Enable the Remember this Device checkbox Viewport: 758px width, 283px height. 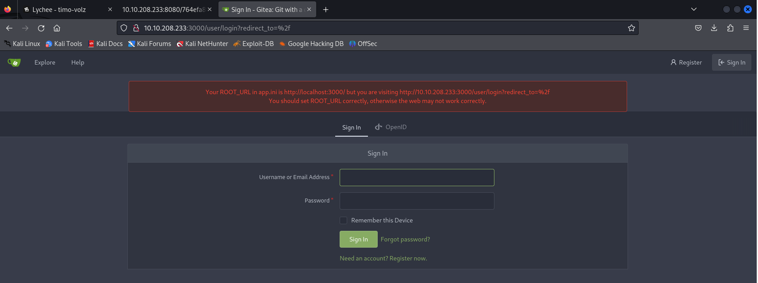point(343,220)
